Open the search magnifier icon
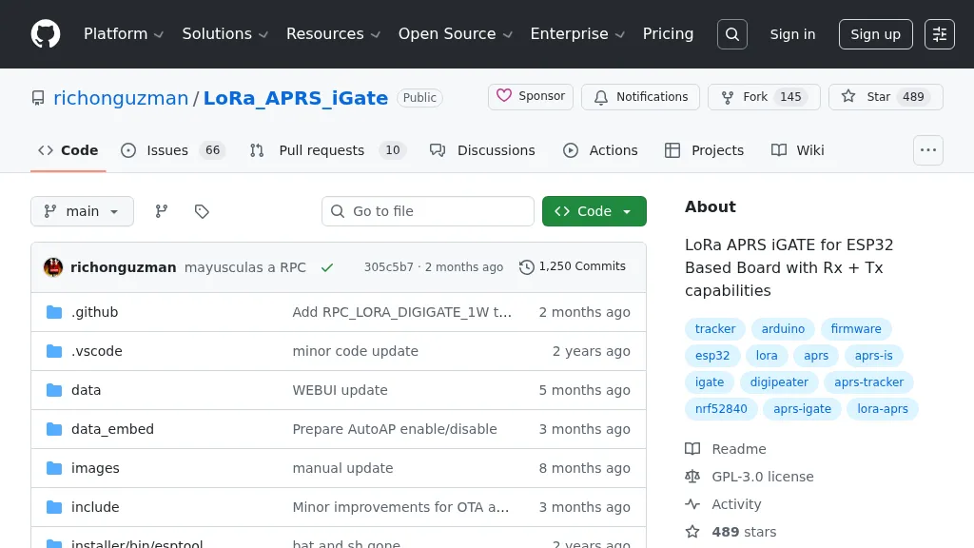 tap(731, 34)
